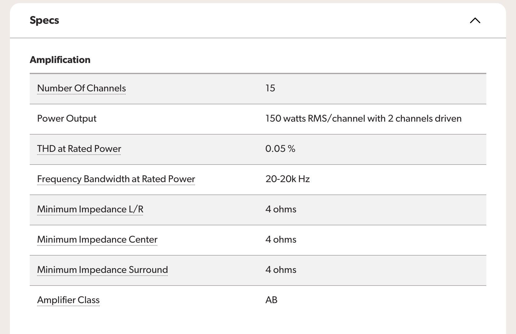Click the 4 ohms value for Center

click(281, 240)
